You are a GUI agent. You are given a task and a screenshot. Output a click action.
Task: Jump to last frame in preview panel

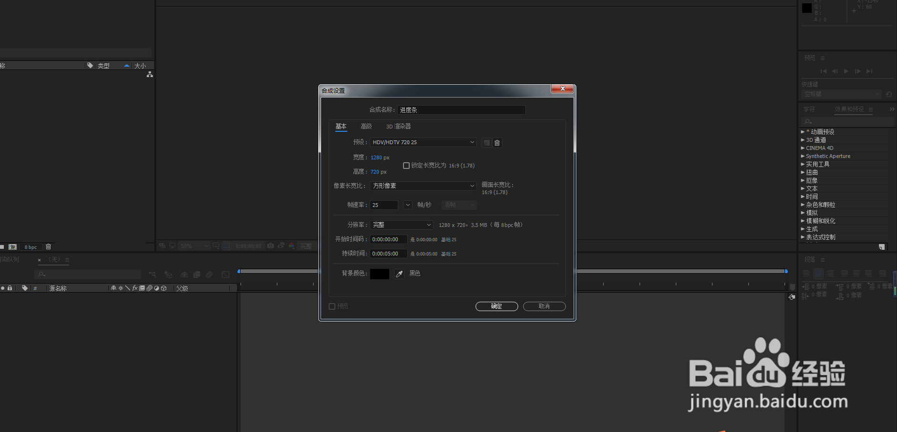click(869, 71)
